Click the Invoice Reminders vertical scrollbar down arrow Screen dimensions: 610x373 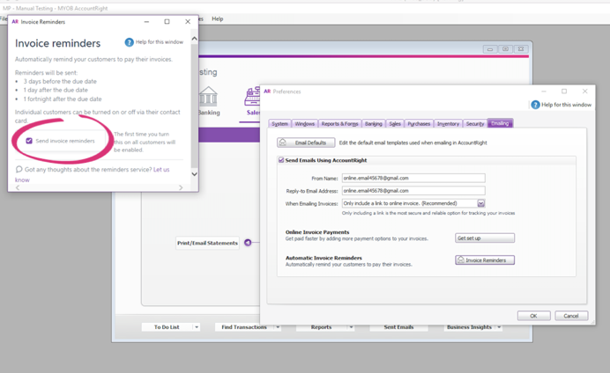[194, 174]
